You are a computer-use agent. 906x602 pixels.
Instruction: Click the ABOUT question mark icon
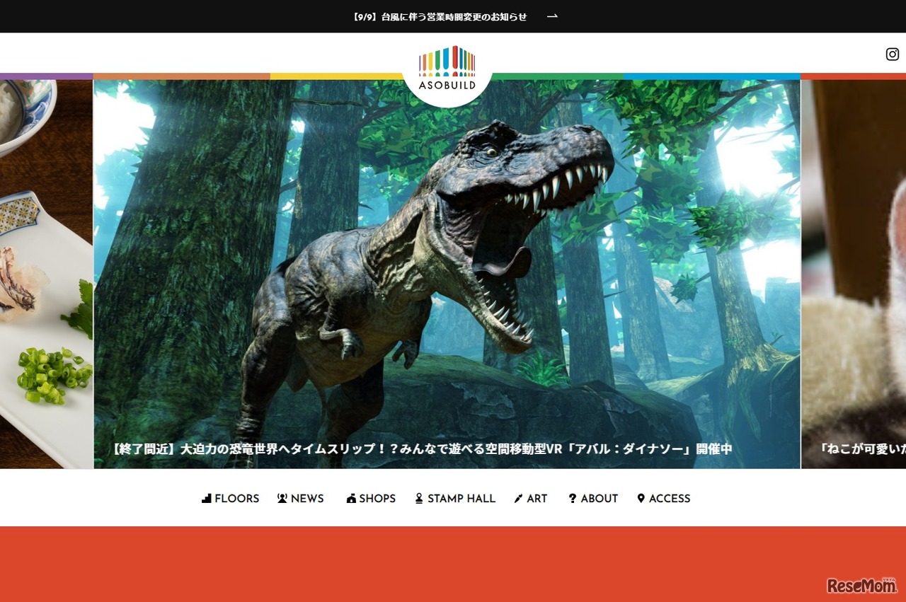[571, 499]
